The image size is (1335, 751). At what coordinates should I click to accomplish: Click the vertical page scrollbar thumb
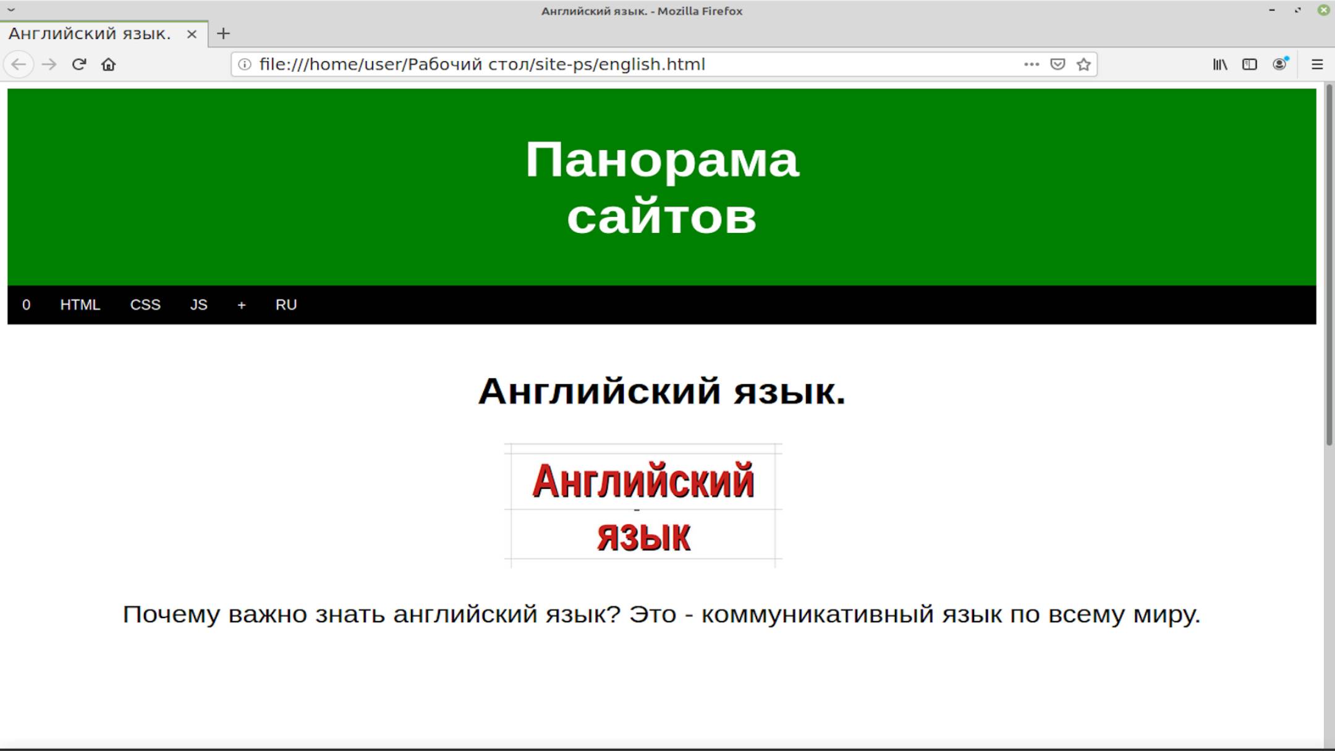click(1329, 266)
